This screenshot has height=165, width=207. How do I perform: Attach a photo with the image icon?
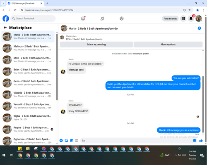[66, 141]
